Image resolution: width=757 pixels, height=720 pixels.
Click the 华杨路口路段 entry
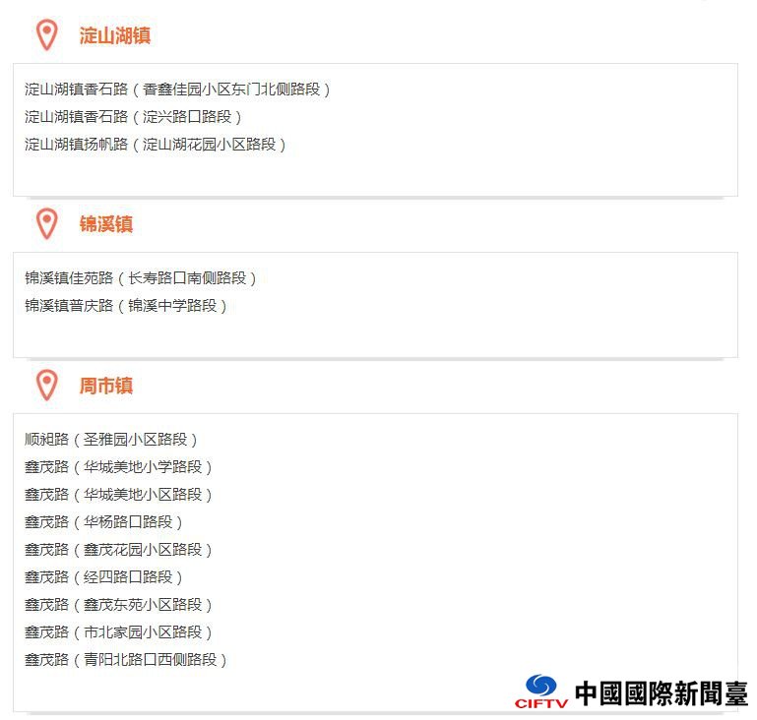tap(103, 521)
